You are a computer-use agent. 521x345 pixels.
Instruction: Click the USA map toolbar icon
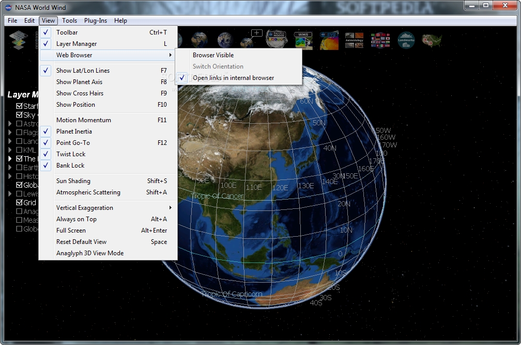tap(432, 40)
